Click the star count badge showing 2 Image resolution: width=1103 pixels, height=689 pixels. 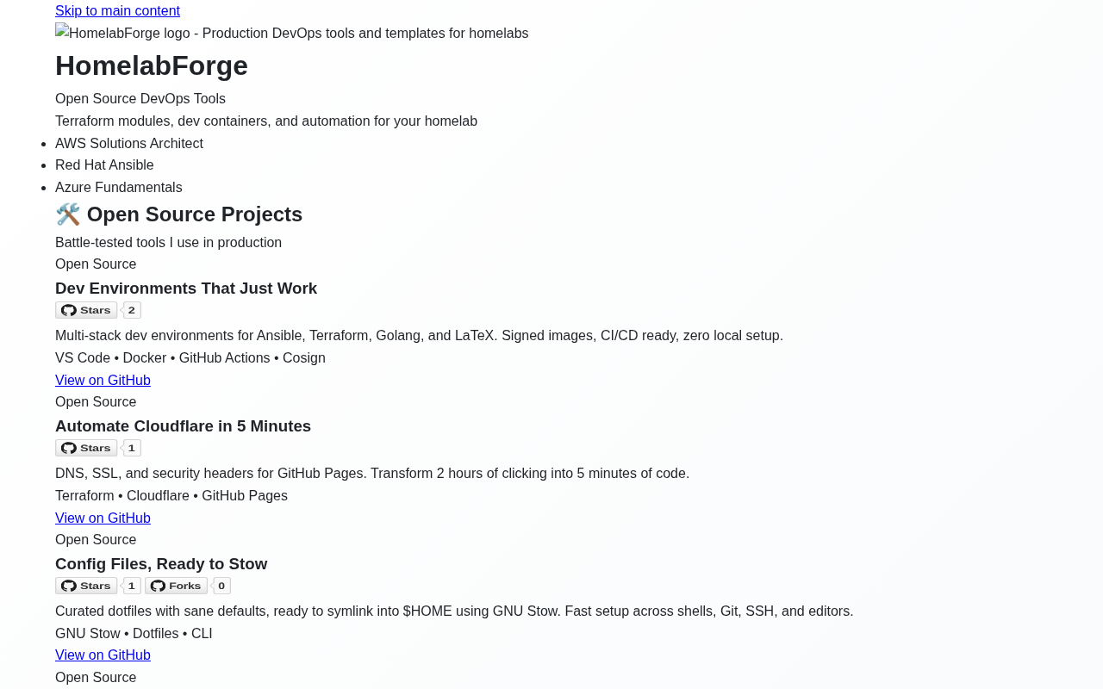(x=132, y=310)
